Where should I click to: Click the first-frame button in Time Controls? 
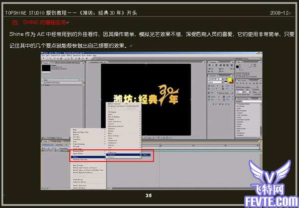[237, 83]
